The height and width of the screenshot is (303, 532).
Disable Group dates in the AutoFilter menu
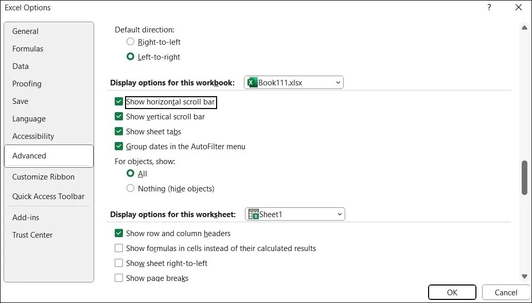click(x=119, y=147)
